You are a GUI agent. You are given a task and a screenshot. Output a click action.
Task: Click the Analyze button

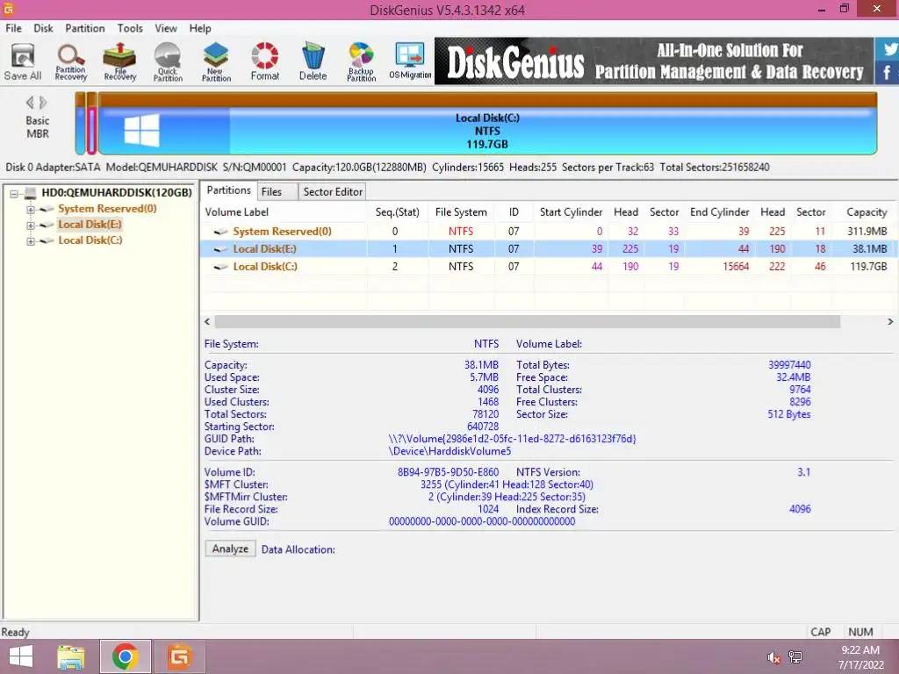[231, 549]
